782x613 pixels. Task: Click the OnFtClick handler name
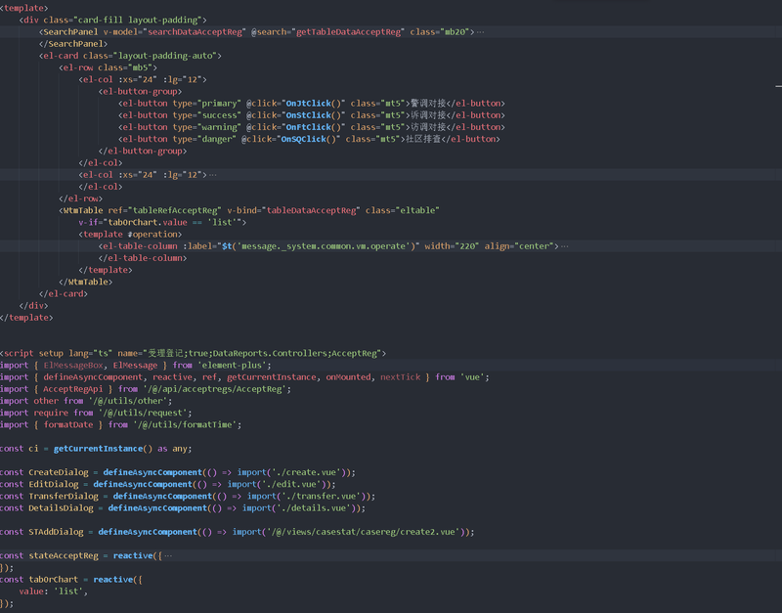[x=308, y=127]
